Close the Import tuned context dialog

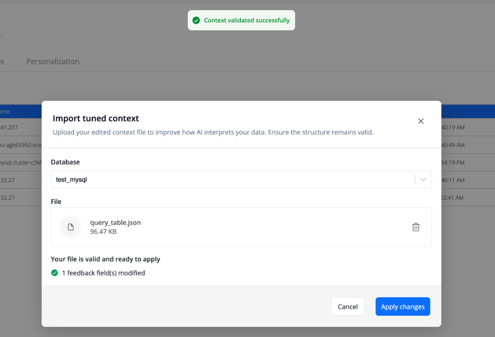[420, 121]
